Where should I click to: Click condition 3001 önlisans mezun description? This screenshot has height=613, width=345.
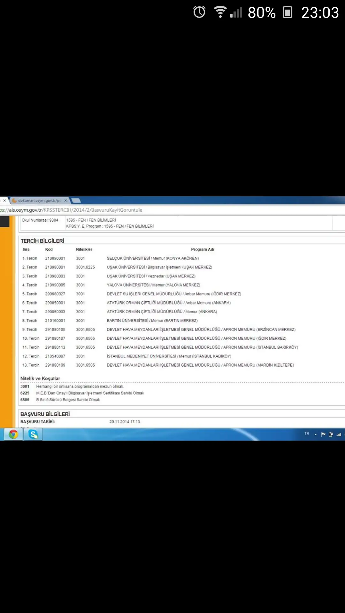pyautogui.click(x=80, y=387)
